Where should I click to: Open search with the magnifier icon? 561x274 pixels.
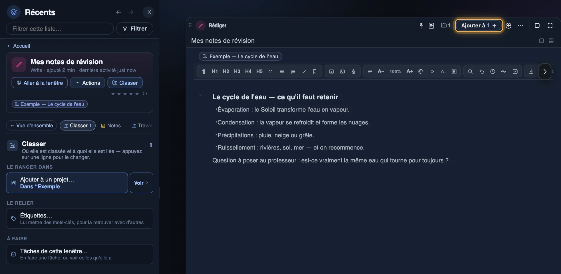470,71
